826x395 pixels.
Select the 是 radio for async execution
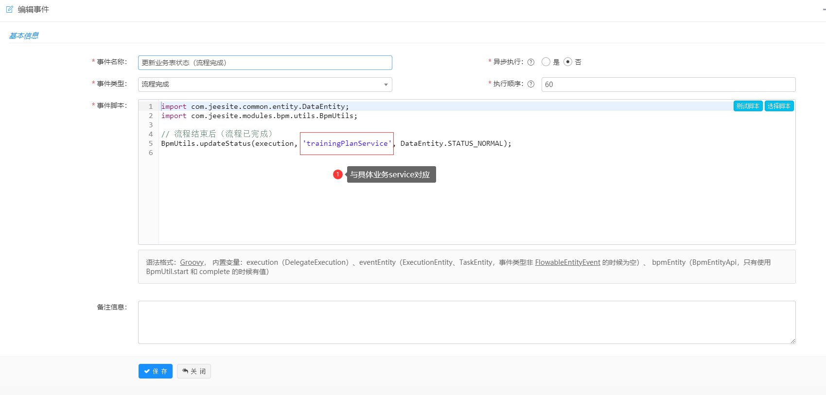pyautogui.click(x=546, y=62)
